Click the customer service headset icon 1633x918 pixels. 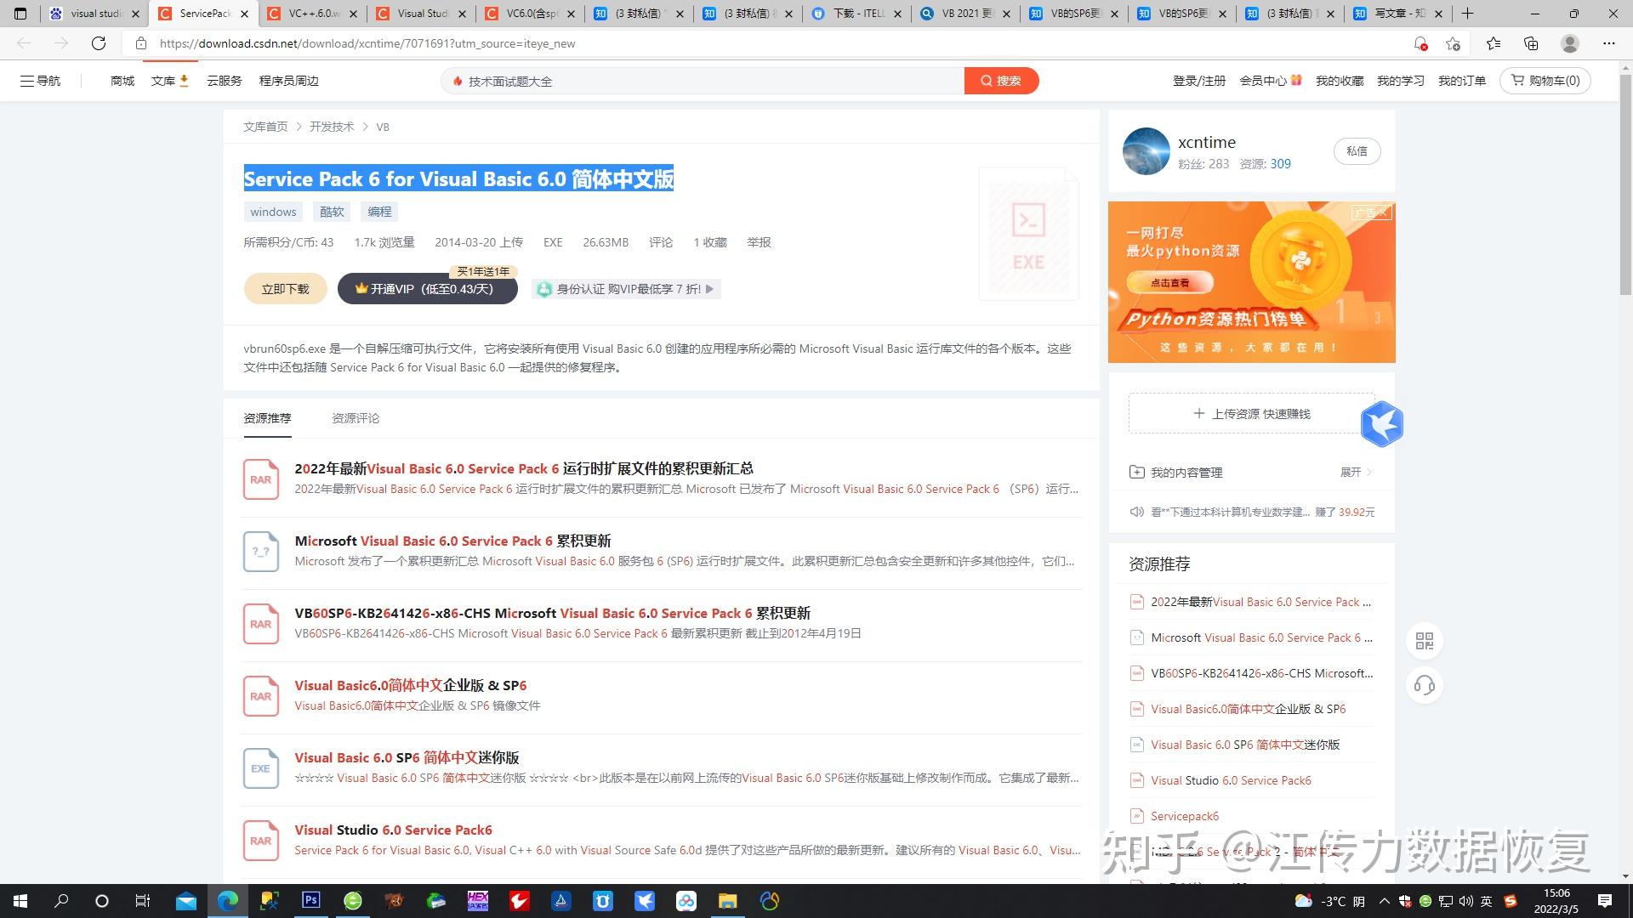tap(1425, 686)
